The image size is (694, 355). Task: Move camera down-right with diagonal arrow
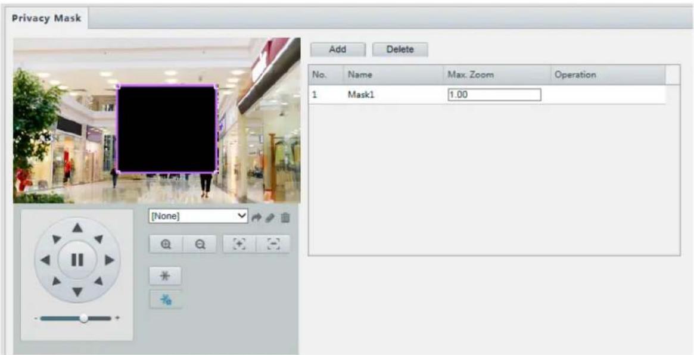click(x=98, y=281)
